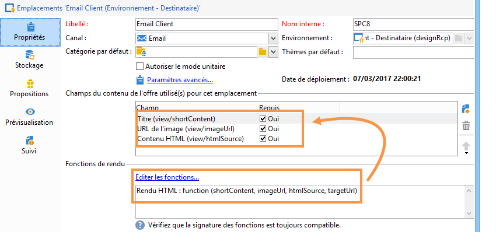Select the Propriétés tab
The width and height of the screenshot is (496, 242).
pos(30,32)
